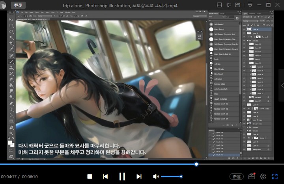The image size is (284, 184).
Task: Switch to the Brush tab
Action: 222,13
